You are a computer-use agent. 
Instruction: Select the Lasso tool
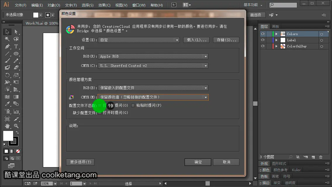pos(16,39)
